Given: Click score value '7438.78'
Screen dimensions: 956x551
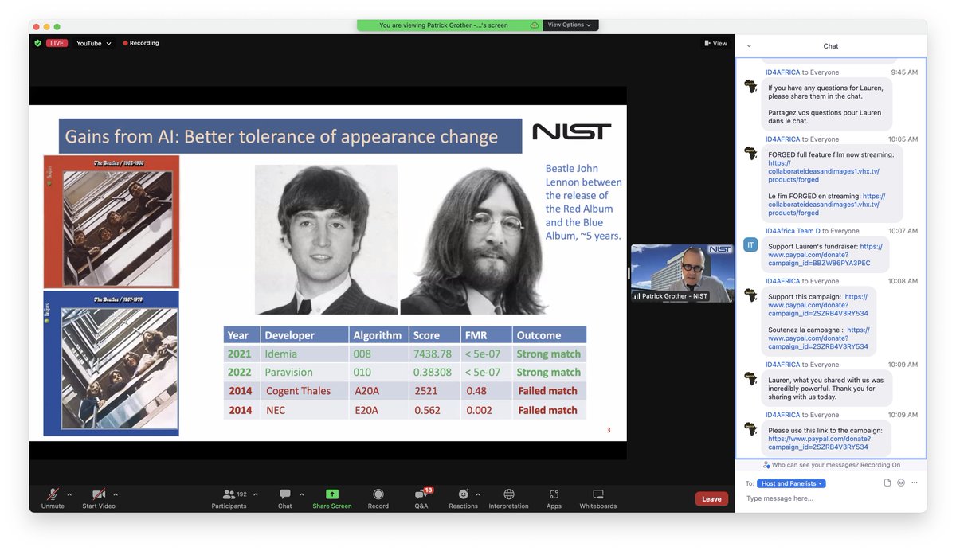Looking at the screenshot, I should coord(433,354).
